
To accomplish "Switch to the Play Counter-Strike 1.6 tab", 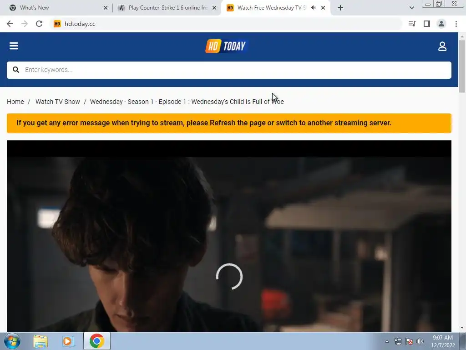I will [x=168, y=8].
